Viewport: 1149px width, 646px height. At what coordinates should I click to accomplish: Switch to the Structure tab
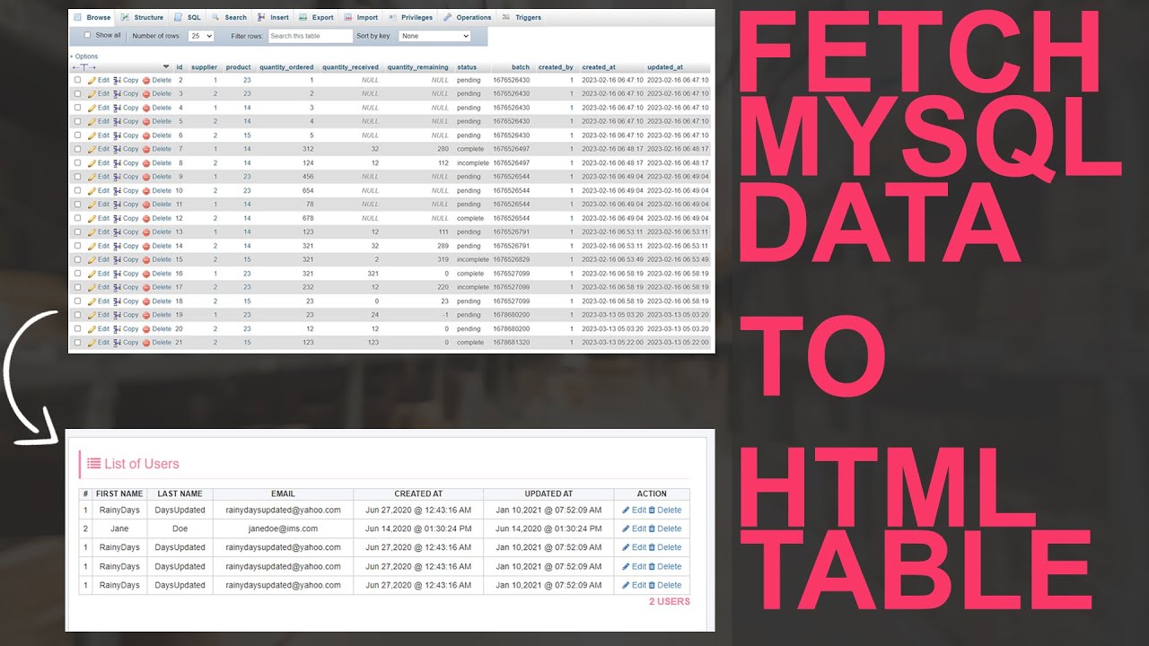142,17
